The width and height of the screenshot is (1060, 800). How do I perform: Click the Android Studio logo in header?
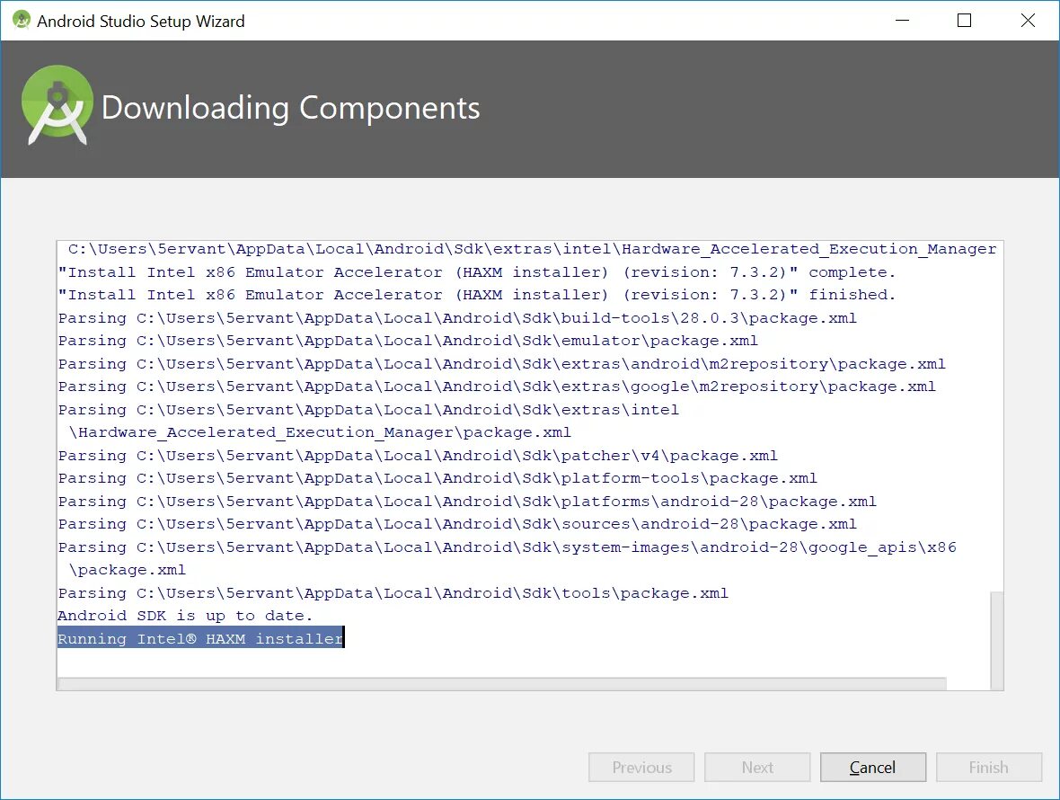click(57, 105)
